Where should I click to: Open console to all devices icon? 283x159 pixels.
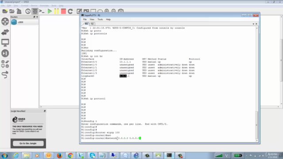pyautogui.click(x=42, y=11)
